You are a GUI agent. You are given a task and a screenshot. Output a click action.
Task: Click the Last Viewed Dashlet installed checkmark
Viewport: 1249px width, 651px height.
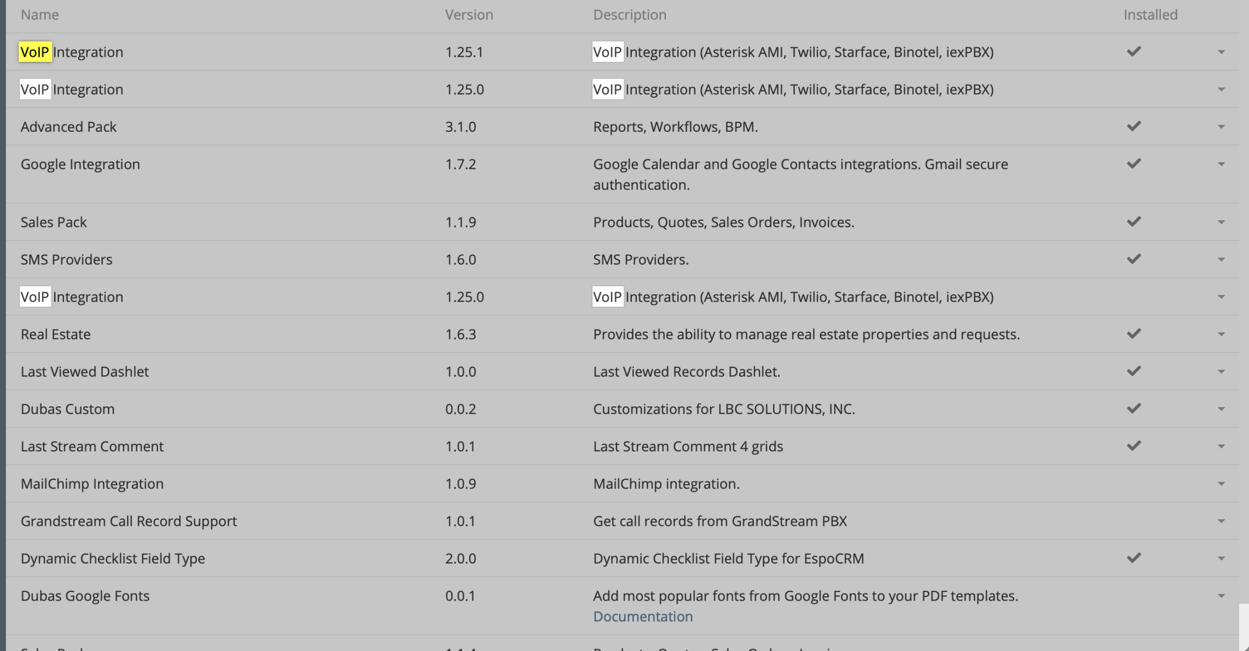1134,371
